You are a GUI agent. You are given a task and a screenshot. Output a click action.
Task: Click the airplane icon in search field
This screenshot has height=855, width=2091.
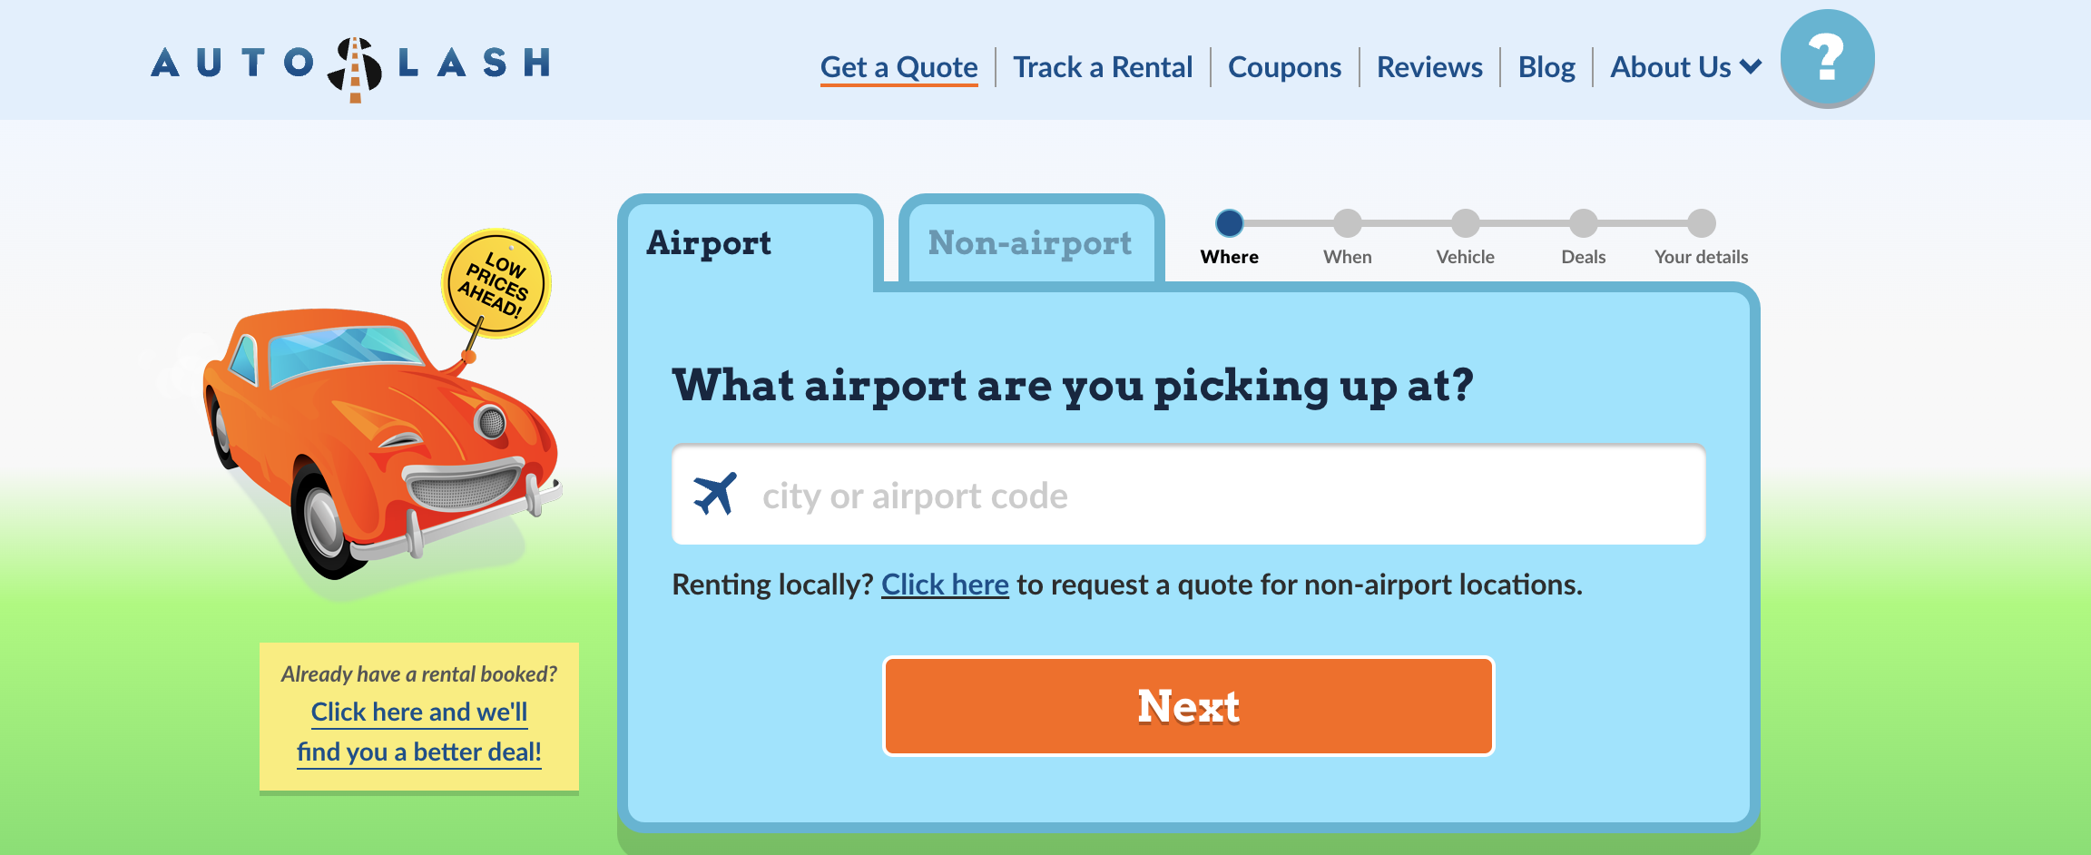click(x=715, y=494)
